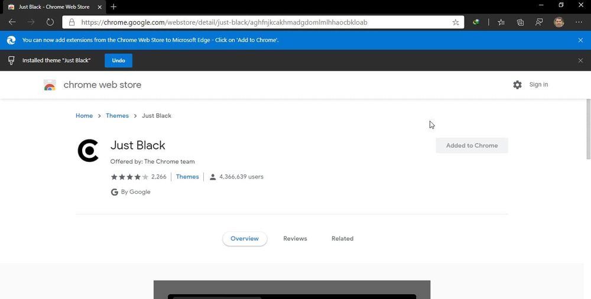The image size is (591, 299).
Task: Close the installed theme notification bar
Action: pyautogui.click(x=580, y=60)
